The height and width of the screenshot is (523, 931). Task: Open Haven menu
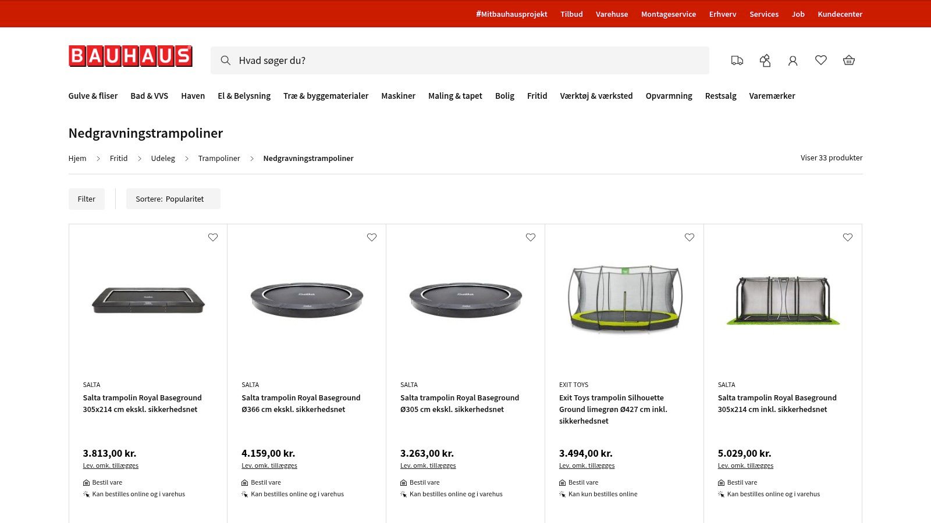tap(193, 96)
